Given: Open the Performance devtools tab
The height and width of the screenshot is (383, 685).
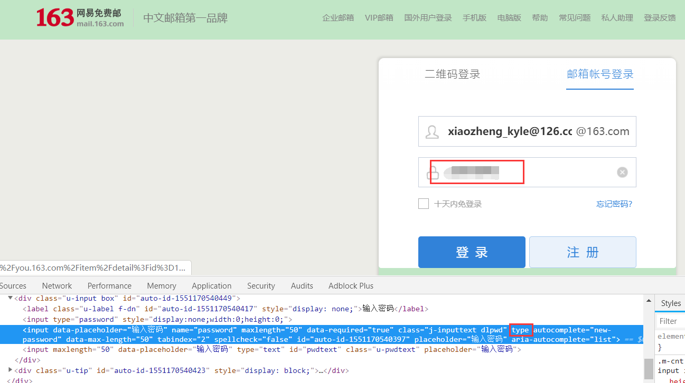Looking at the screenshot, I should pos(109,285).
